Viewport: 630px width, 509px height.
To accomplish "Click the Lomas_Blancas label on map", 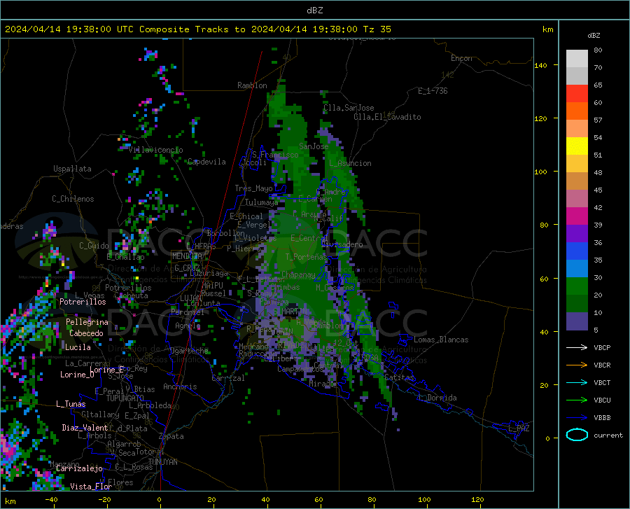I will (441, 340).
